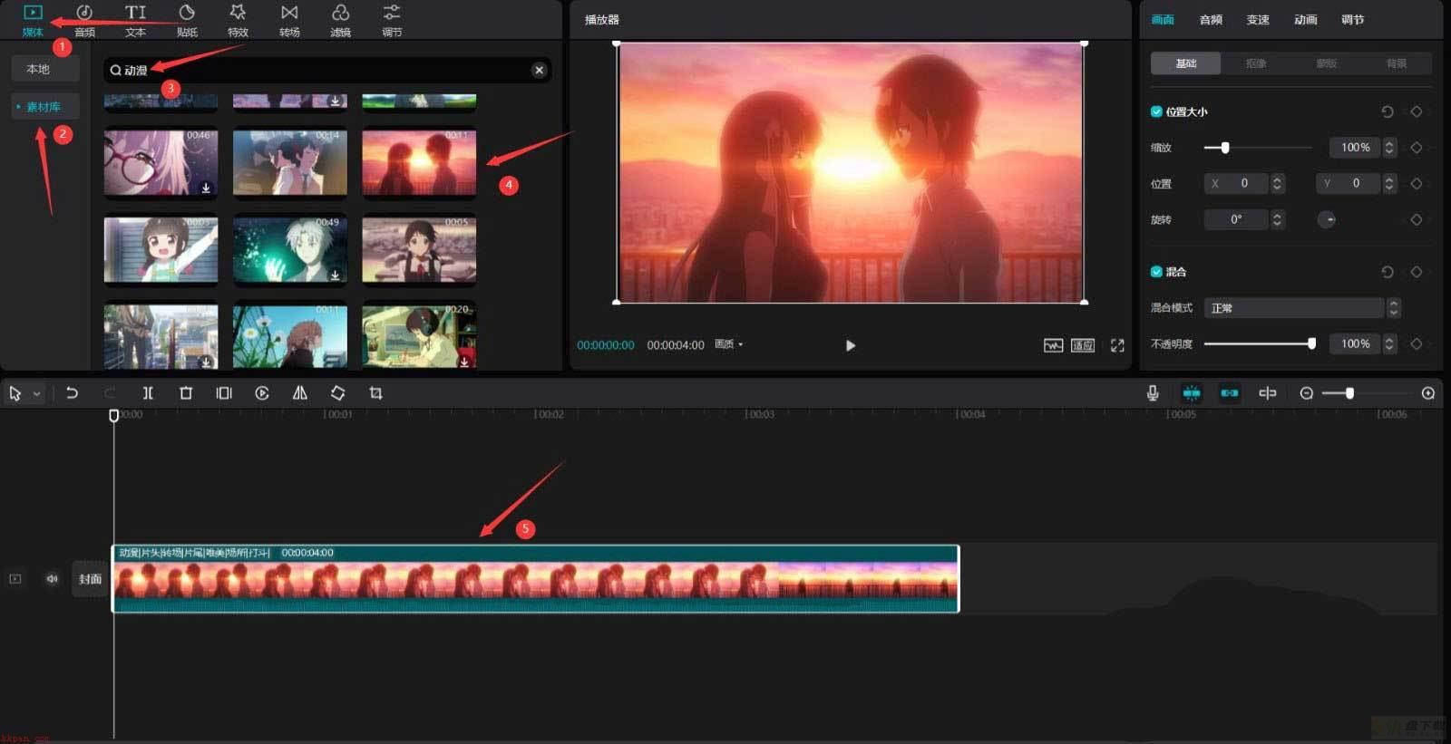Clear the search box with the X button
The image size is (1451, 744).
pos(539,70)
